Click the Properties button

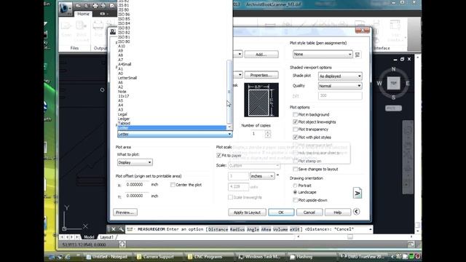tap(261, 75)
